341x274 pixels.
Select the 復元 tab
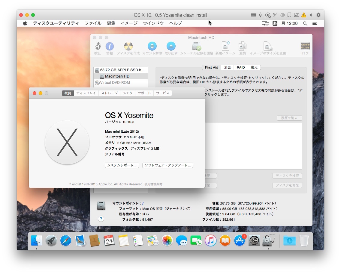tap(254, 67)
